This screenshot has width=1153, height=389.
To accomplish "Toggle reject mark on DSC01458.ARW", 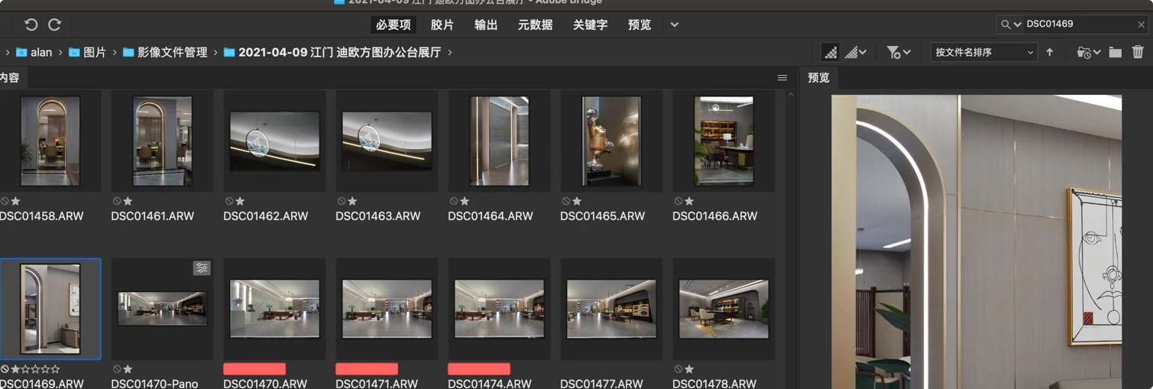I will pos(5,201).
